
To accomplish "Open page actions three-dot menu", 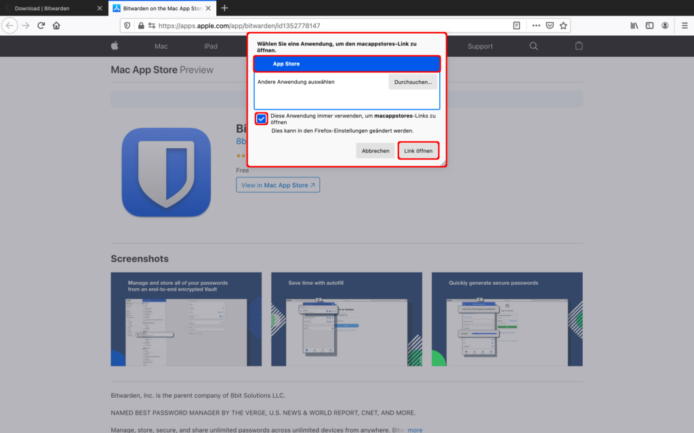I will [536, 26].
